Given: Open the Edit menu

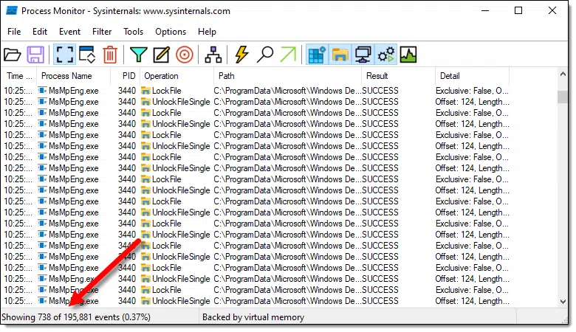Looking at the screenshot, I should [x=40, y=32].
